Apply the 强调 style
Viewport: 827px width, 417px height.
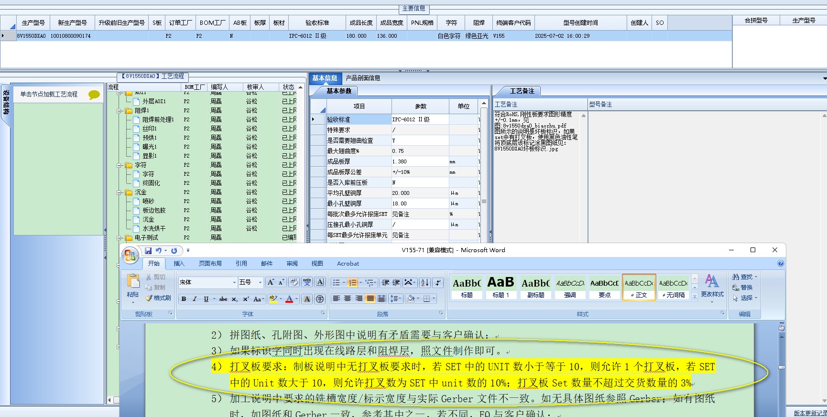[570, 287]
